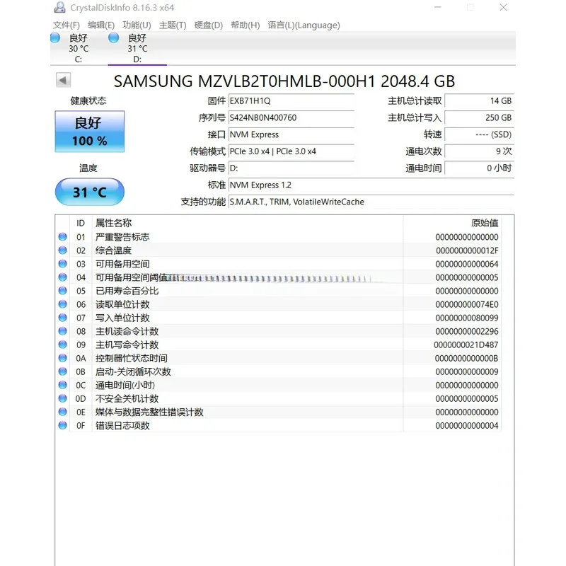The width and height of the screenshot is (566, 566).
Task: Click the 属性名称 column header
Action: pyautogui.click(x=113, y=223)
